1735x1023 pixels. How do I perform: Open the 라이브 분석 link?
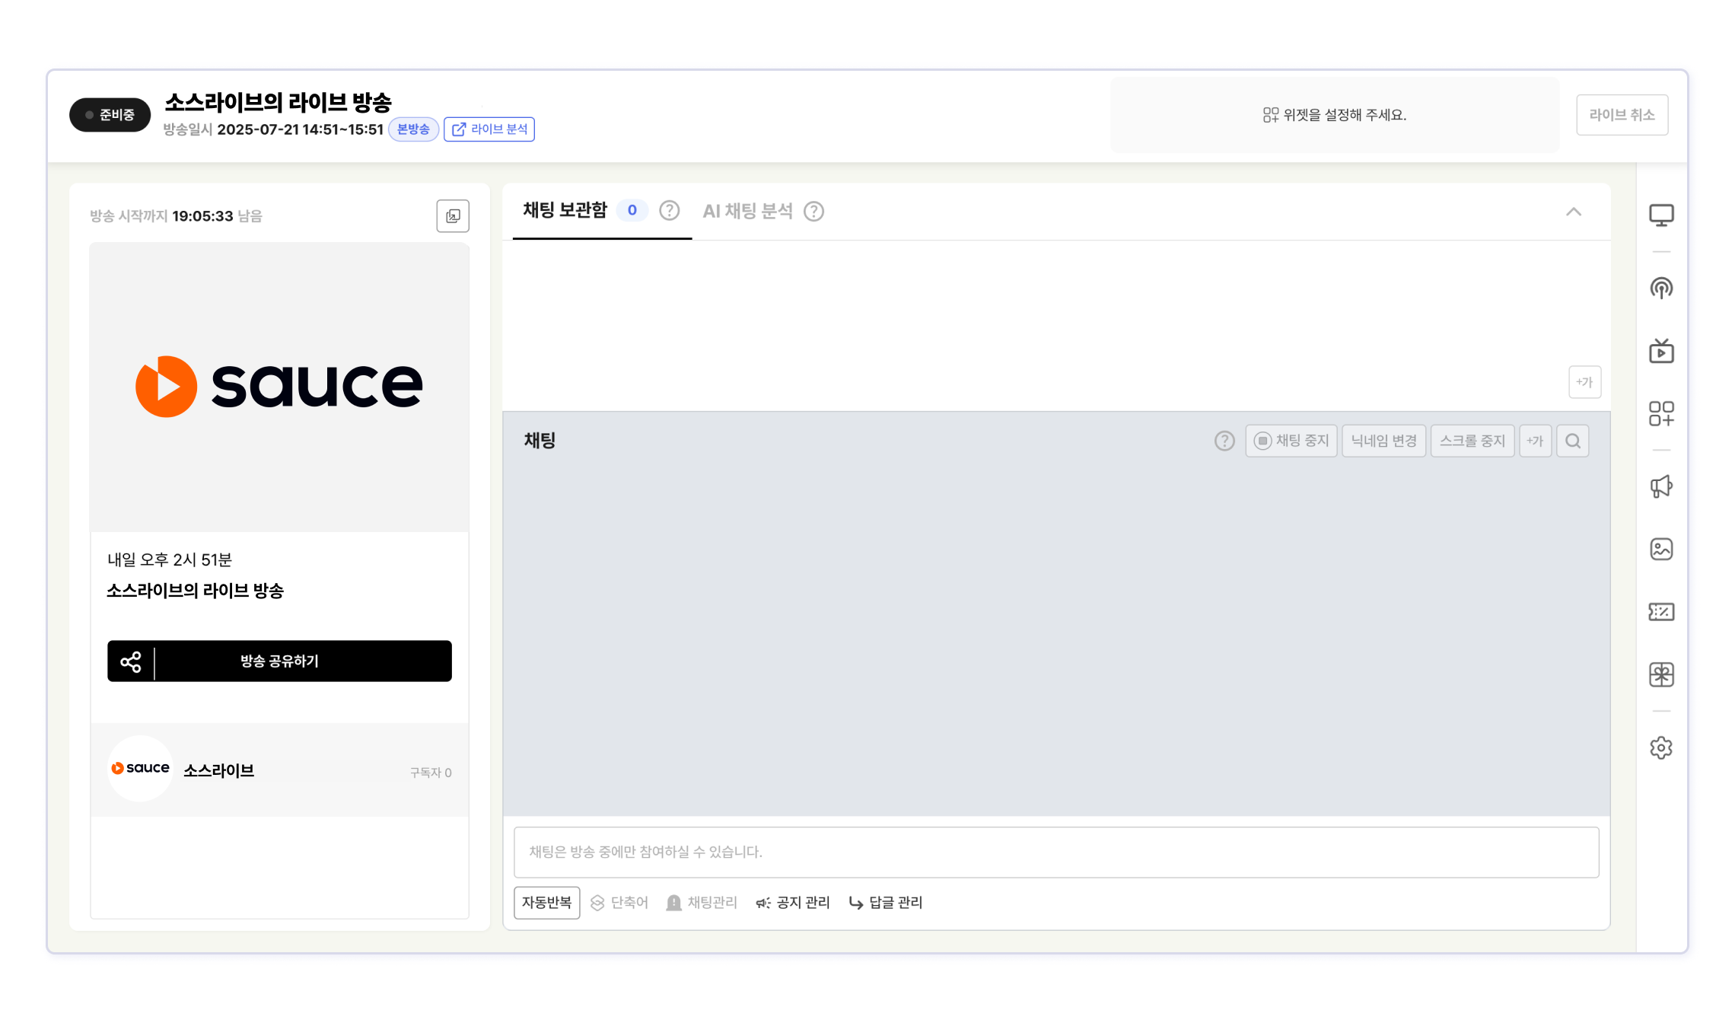click(489, 129)
